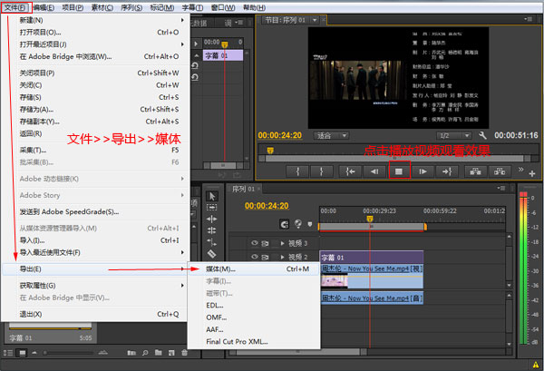
Task: Click Mark In button in program monitor
Action: point(297,171)
